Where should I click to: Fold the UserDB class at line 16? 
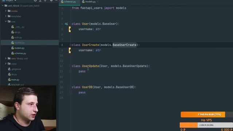(x=70, y=87)
